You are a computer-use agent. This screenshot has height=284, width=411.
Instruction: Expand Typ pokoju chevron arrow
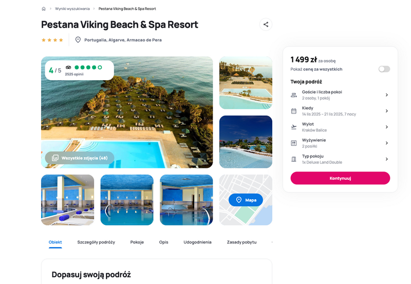[387, 159]
